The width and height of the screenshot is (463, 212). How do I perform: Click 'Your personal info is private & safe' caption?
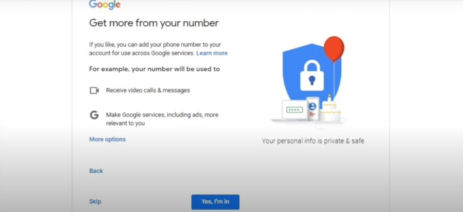[313, 141]
